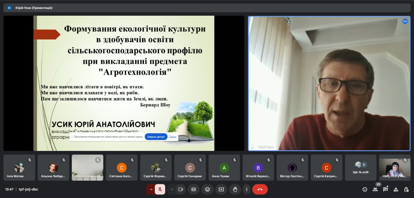414x198 pixels.
Task: Click muted mic icon on Анна Чумак tile
Action: point(235,160)
